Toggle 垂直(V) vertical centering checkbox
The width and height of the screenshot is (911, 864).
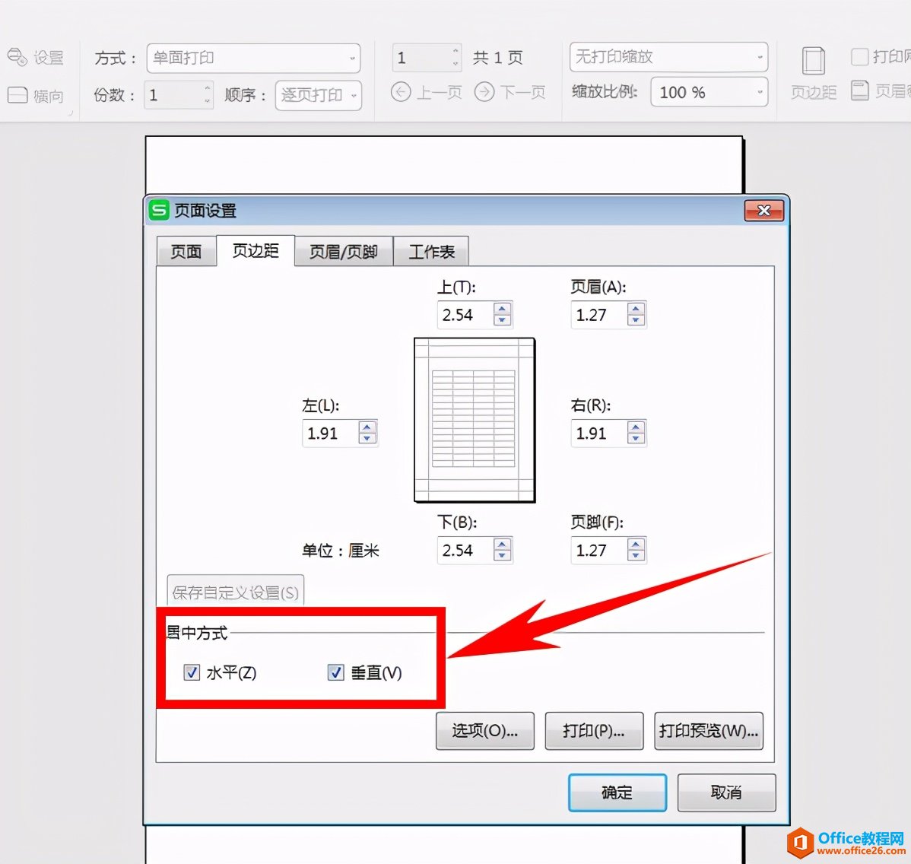336,672
